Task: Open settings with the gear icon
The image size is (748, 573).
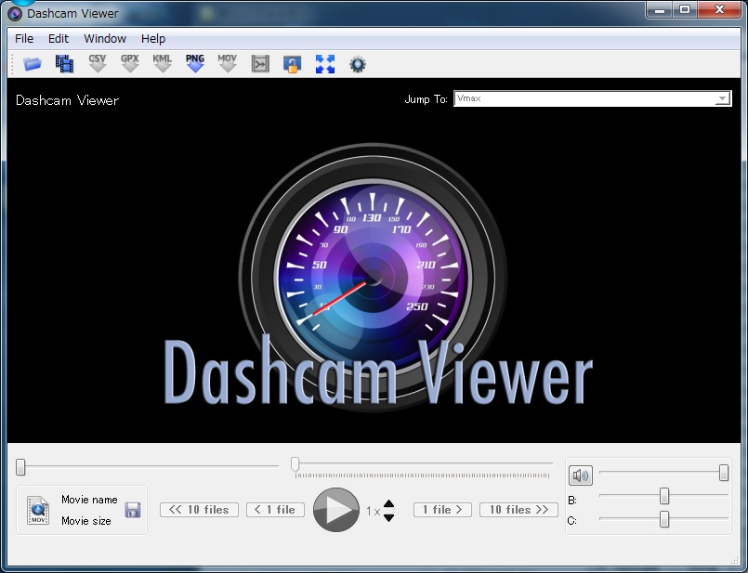Action: tap(358, 64)
